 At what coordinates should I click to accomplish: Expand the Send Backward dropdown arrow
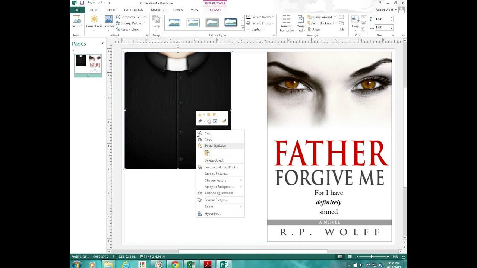click(337, 23)
